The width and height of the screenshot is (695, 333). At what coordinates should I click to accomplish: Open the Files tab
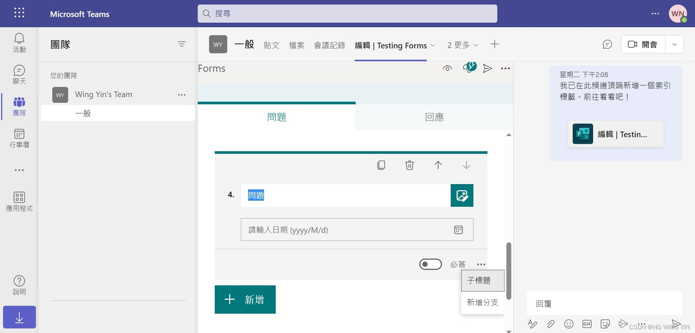[x=297, y=45]
